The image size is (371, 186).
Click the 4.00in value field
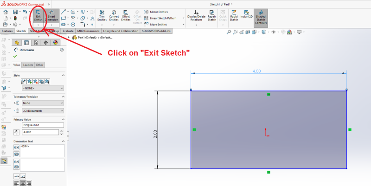[40, 132]
